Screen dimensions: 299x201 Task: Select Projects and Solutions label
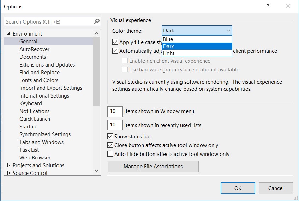(x=38, y=165)
